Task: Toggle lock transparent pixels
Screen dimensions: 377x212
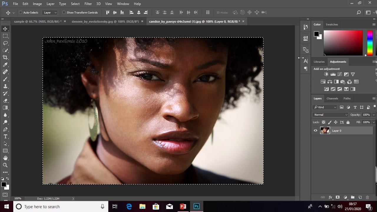Action: click(x=323, y=122)
